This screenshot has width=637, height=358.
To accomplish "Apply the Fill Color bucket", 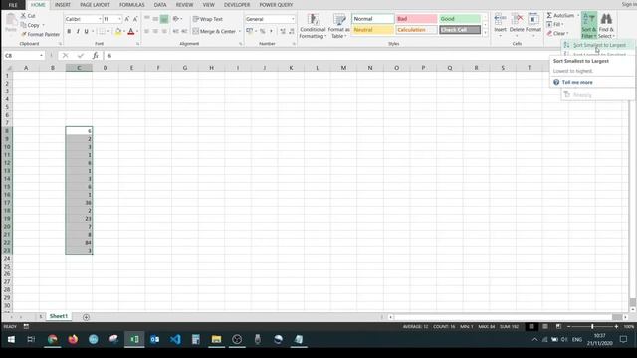I will point(118,31).
